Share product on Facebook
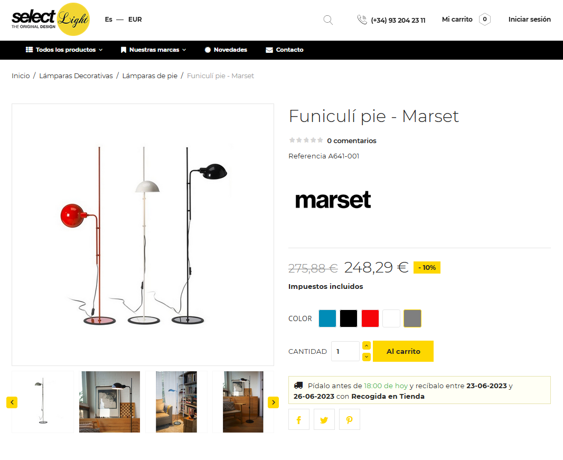This screenshot has width=563, height=460. pos(299,419)
